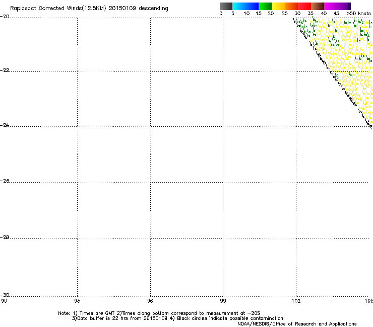Image resolution: width=373 pixels, height=327 pixels.
Task: Click the 'Black circles indicate possible contamination' note
Action: point(230,318)
